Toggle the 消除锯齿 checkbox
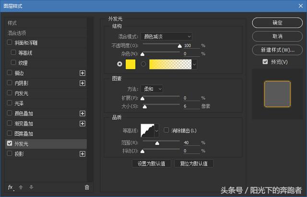The image size is (307, 197). point(166,130)
